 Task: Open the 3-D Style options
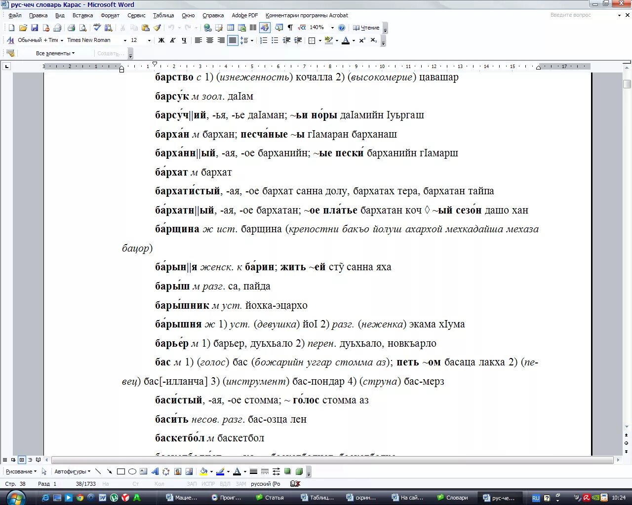299,471
